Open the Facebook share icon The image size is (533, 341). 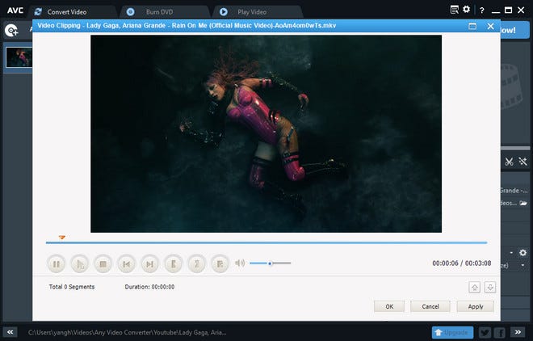(500, 332)
